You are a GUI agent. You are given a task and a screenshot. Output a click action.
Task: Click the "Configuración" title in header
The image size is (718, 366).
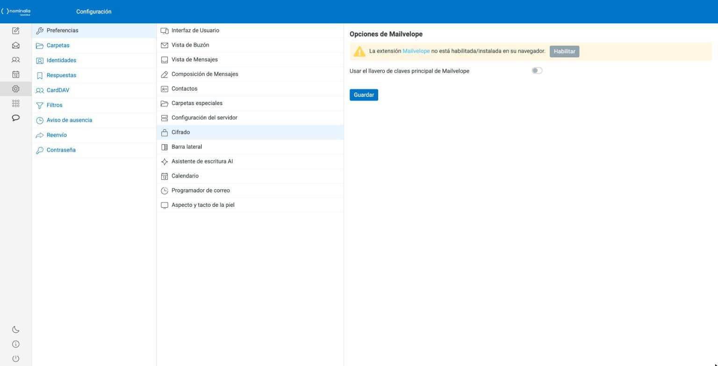[94, 12]
